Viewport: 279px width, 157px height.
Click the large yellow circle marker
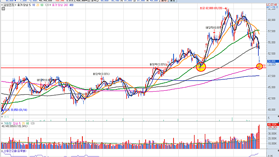click(x=201, y=67)
